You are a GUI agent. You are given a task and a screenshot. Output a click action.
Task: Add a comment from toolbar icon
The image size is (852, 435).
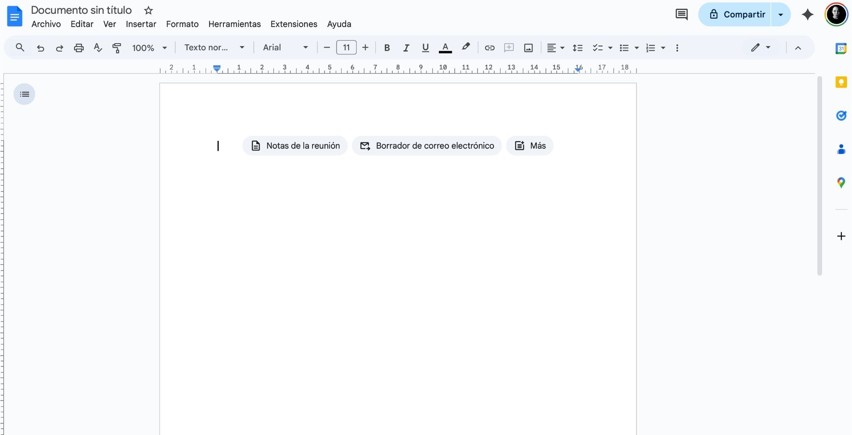point(509,48)
